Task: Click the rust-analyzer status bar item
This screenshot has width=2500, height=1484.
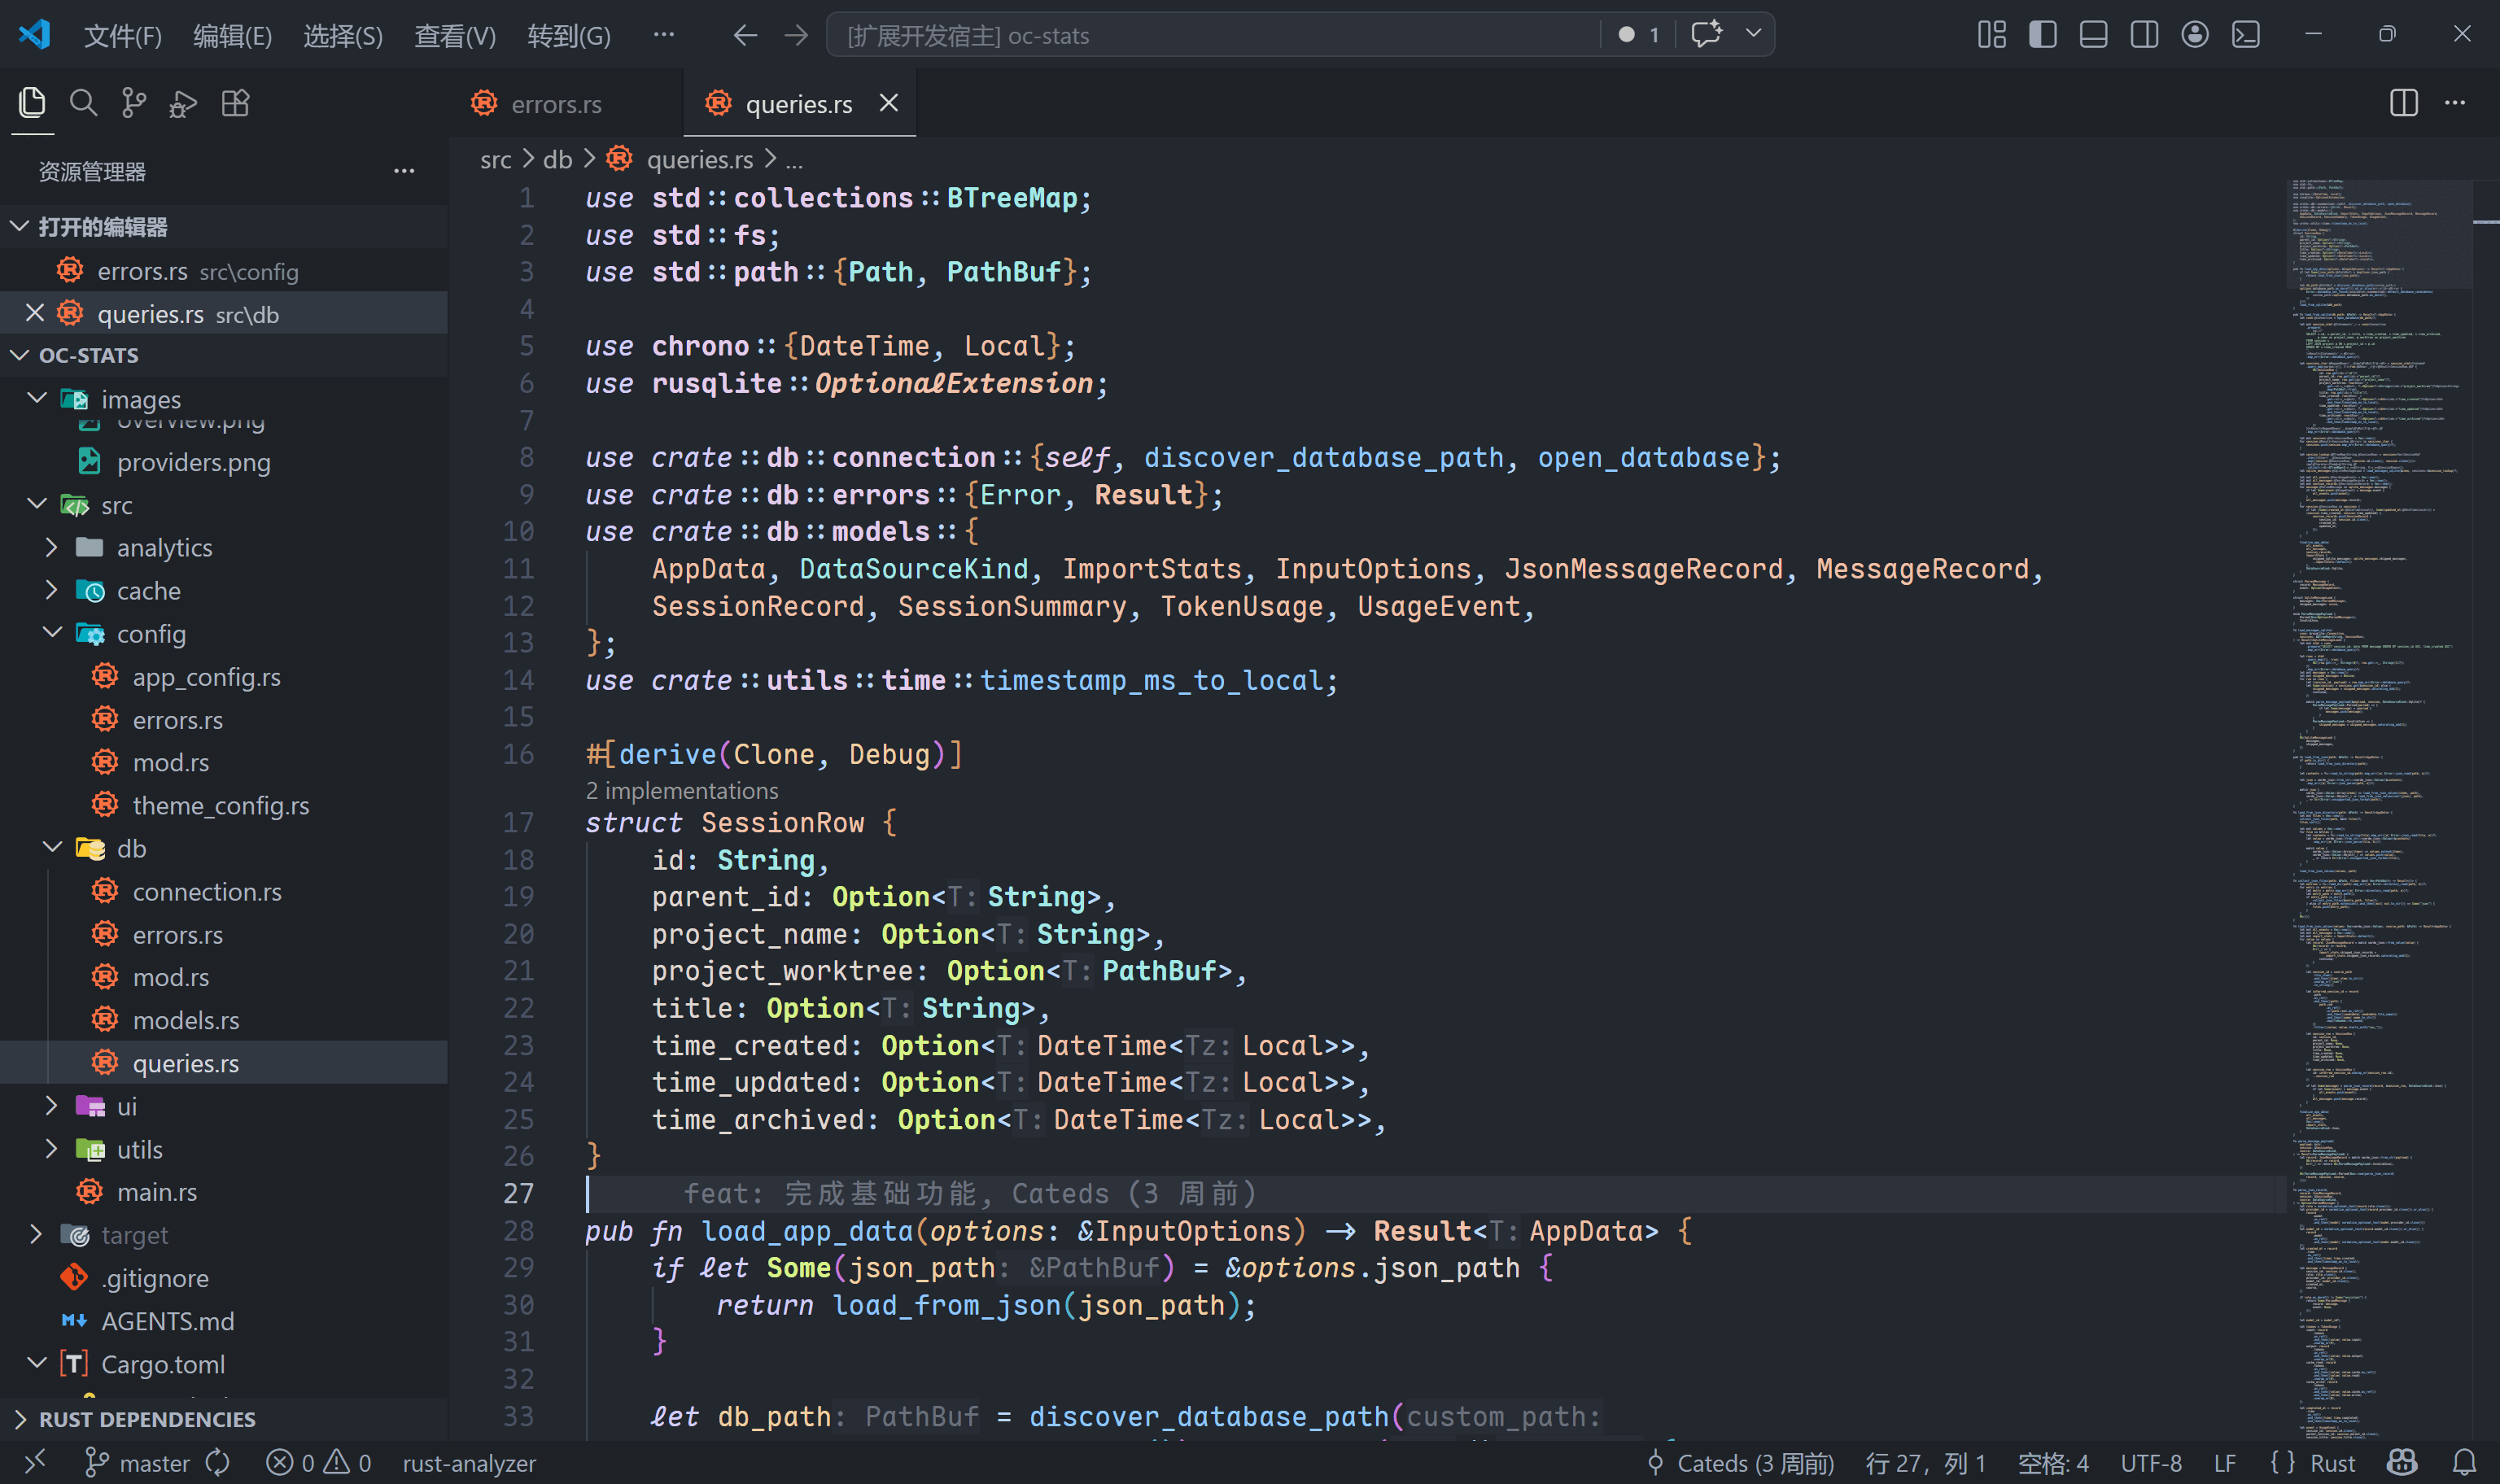Action: [469, 1462]
